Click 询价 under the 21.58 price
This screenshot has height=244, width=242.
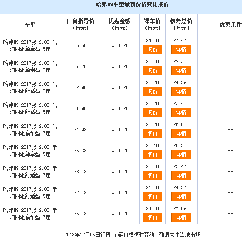(153, 196)
